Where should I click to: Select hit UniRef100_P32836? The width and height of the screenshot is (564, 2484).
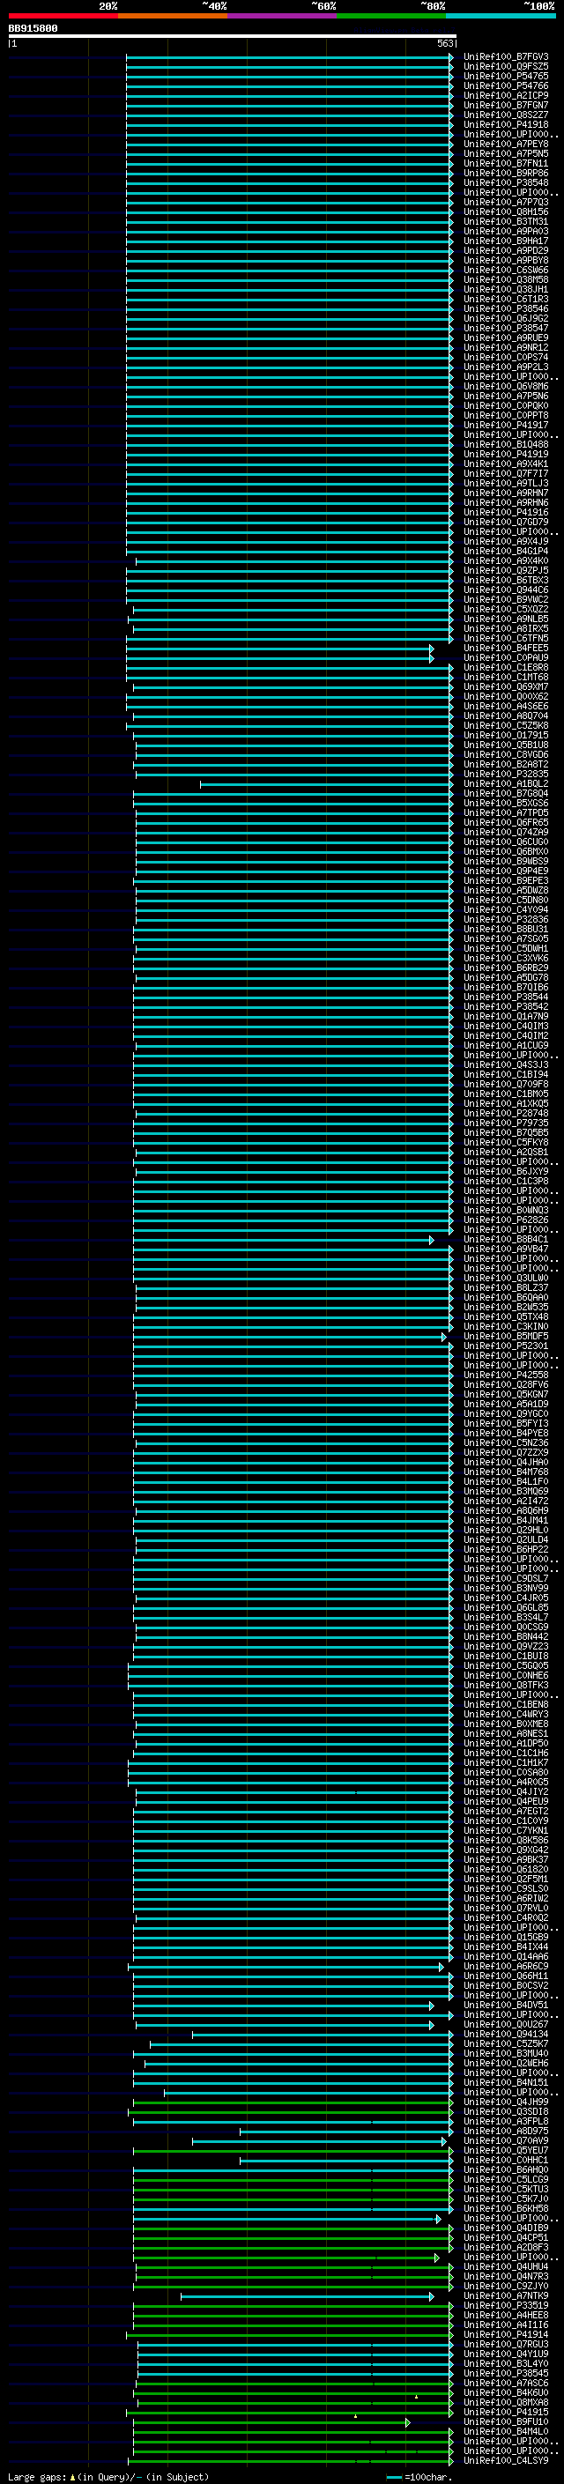505,920
